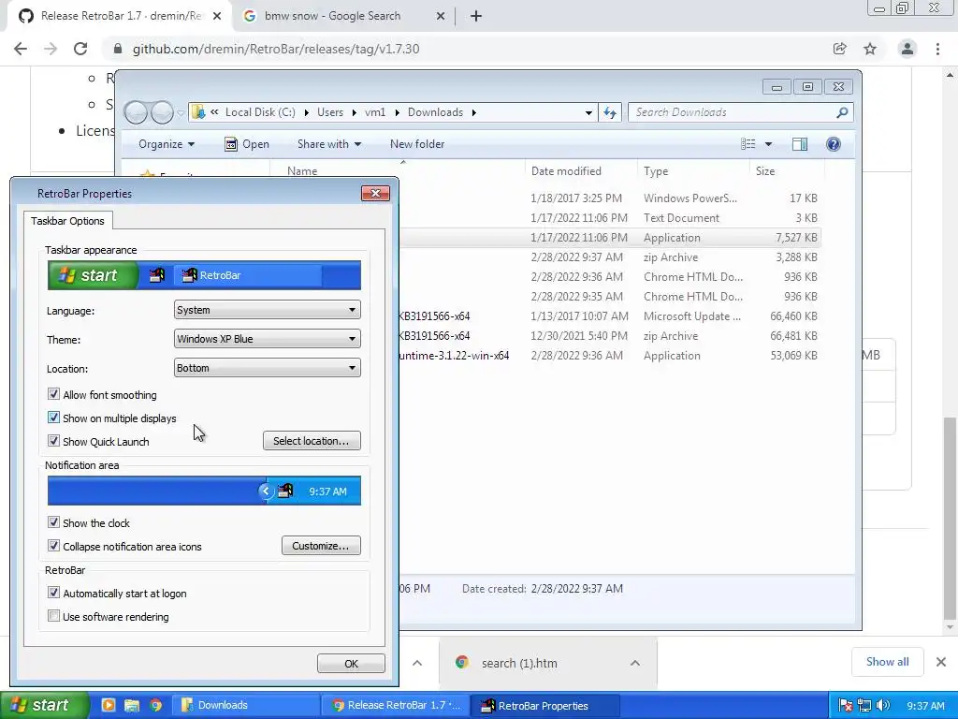Switch to Downloads taskbar button
Viewport: 958px width, 719px height.
click(x=245, y=705)
